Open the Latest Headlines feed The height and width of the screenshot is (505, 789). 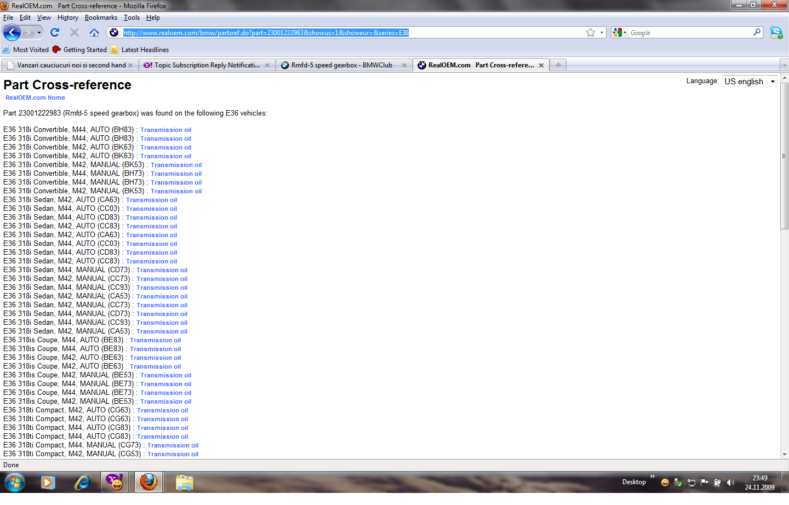click(x=140, y=50)
